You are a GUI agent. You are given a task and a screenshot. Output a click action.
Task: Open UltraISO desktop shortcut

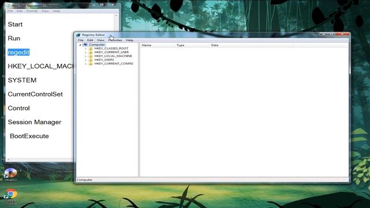click(x=10, y=174)
